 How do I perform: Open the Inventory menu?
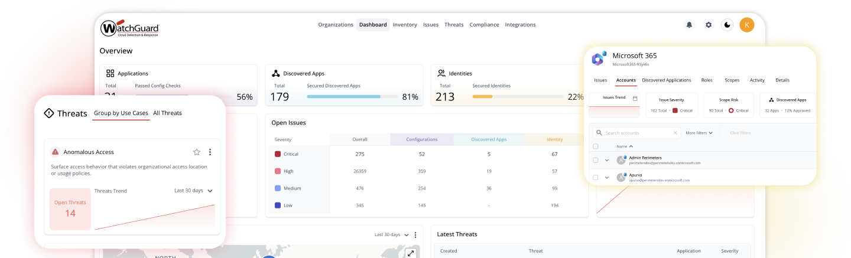click(405, 25)
